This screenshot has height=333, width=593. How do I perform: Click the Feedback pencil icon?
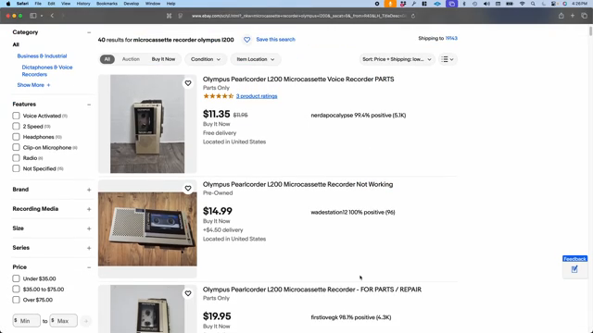click(x=574, y=269)
